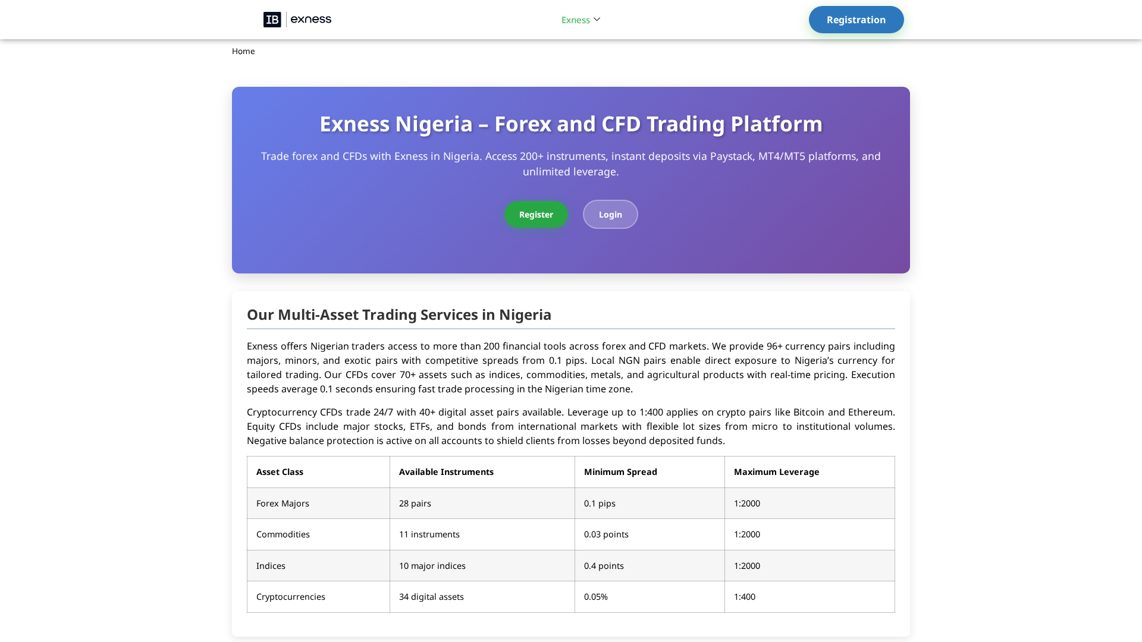Click the Minimum Spread column header
Screen dimensions: 1142x642
pos(620,471)
